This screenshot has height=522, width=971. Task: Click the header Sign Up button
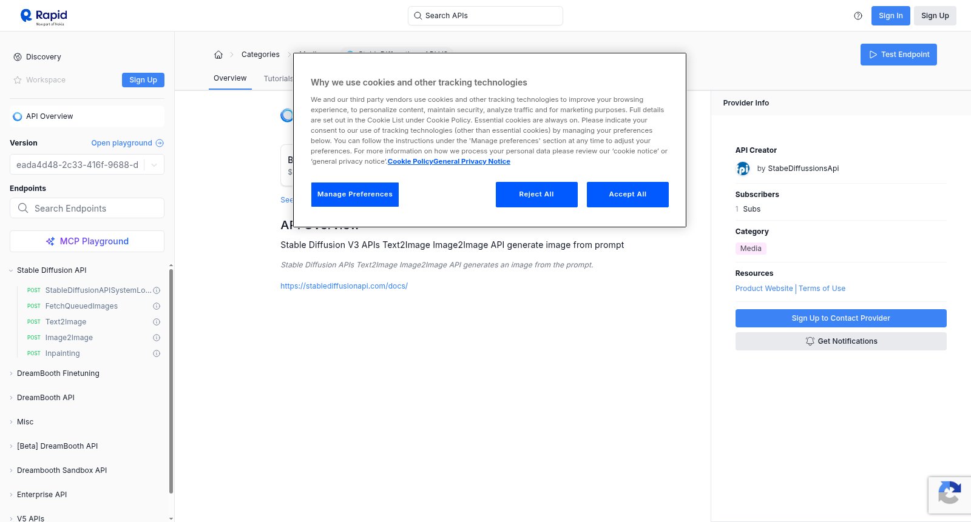coord(935,16)
